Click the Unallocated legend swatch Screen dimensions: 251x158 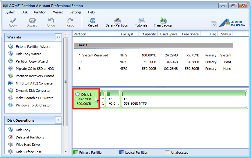point(168,153)
